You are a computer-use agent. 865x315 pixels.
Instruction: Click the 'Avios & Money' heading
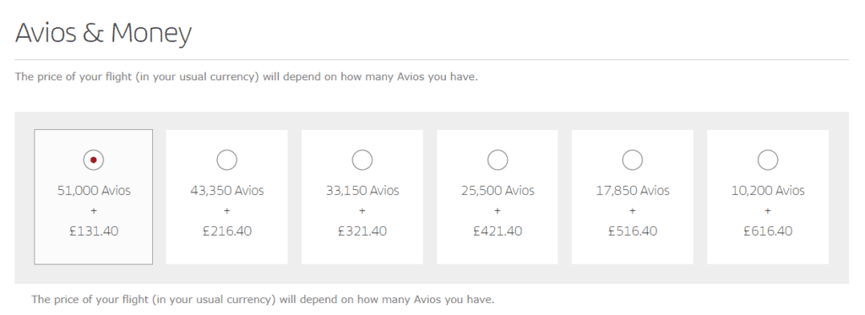pyautogui.click(x=103, y=33)
